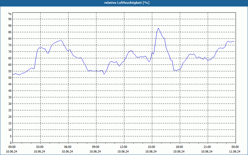
Task: Click the y-axis value 75
Action: (10, 45)
